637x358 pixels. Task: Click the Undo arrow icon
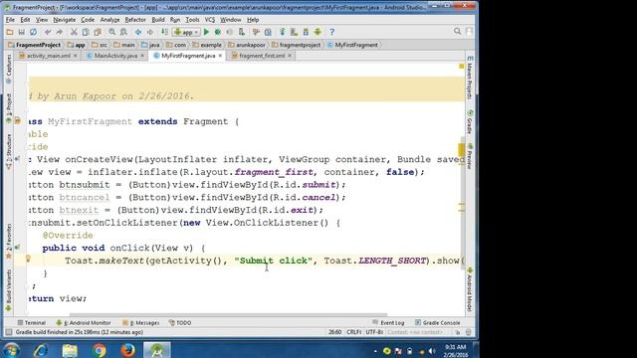pyautogui.click(x=48, y=32)
